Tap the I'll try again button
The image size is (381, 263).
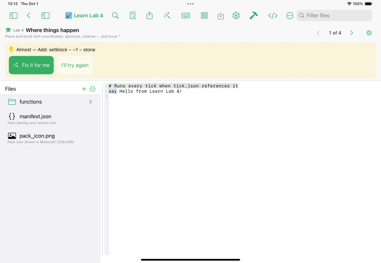point(75,65)
